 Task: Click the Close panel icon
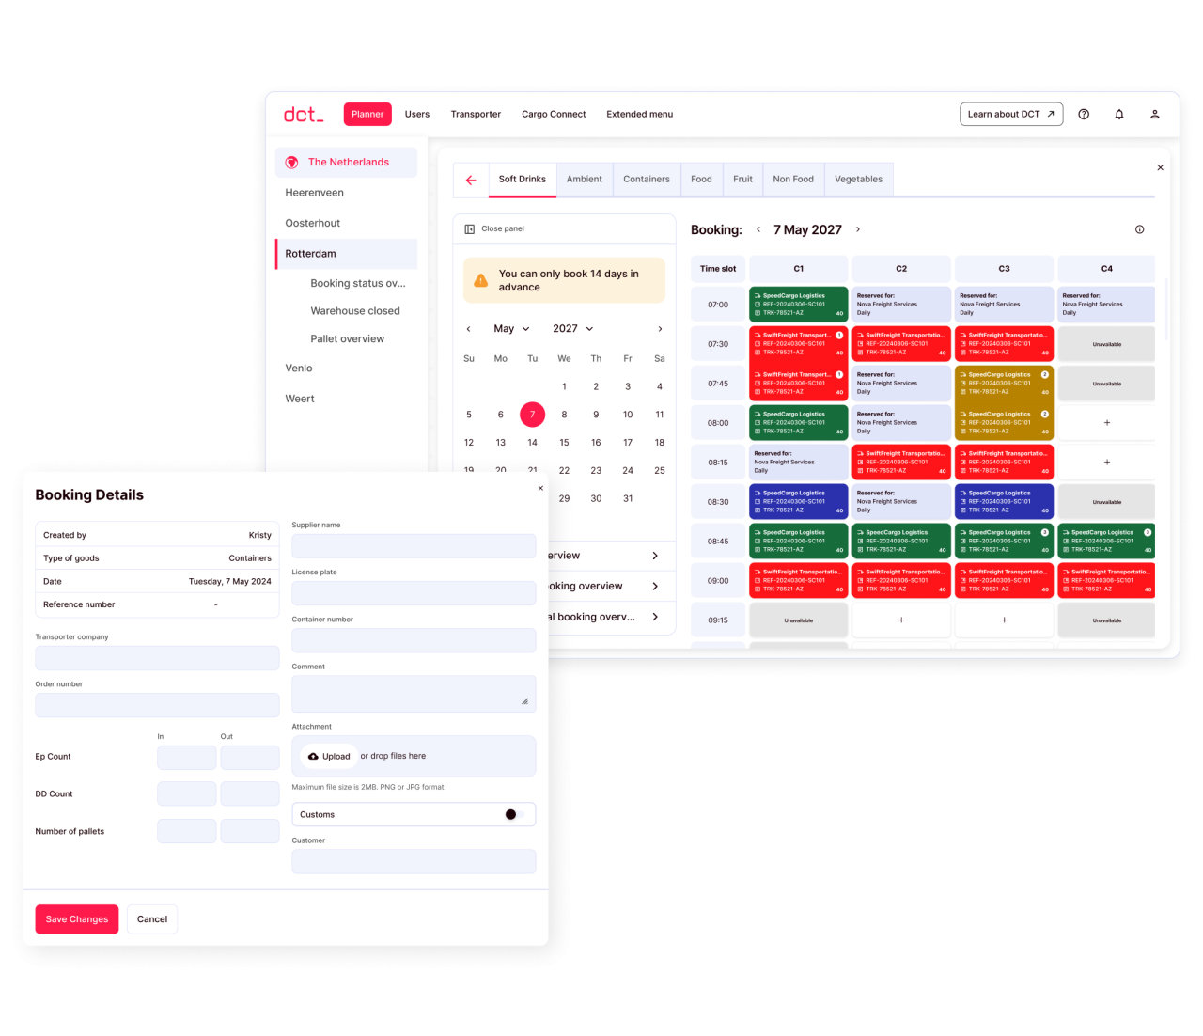pos(470,229)
